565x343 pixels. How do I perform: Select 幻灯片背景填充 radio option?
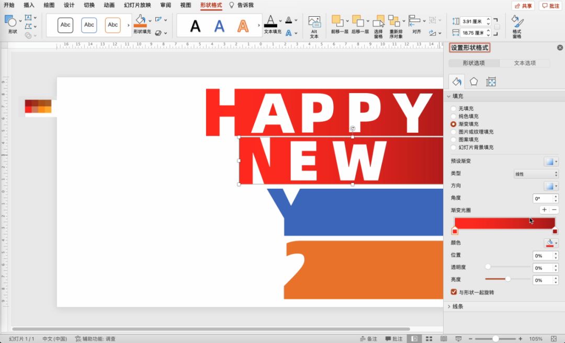(453, 147)
